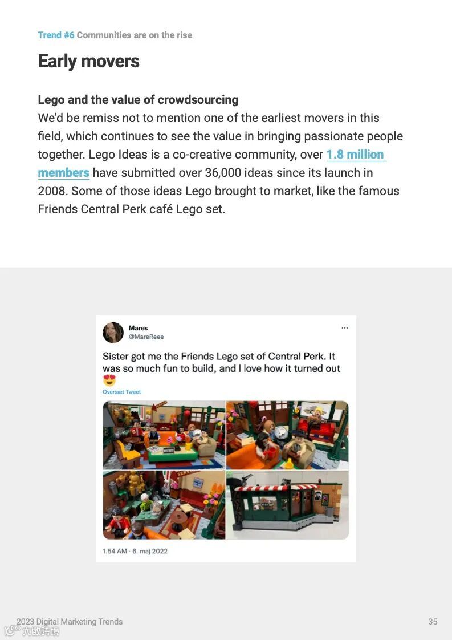Viewport: 452px width, 640px height.
Task: Click the tweet timestamp 1.54 AM
Action: (x=115, y=551)
